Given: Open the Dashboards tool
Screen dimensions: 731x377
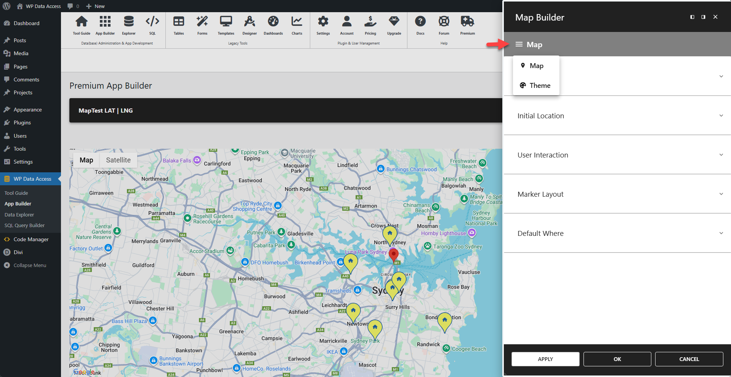Looking at the screenshot, I should (273, 25).
